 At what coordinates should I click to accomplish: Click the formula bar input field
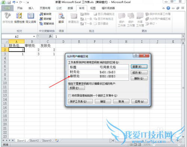click(x=117, y=36)
